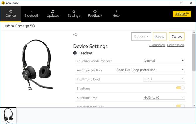Open the Sidetone level dropdown

pyautogui.click(x=164, y=97)
